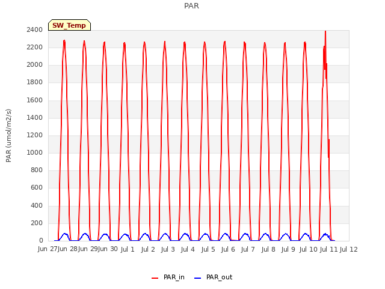
Task: Click the Jul 12 x-axis date label
Action: (x=349, y=249)
